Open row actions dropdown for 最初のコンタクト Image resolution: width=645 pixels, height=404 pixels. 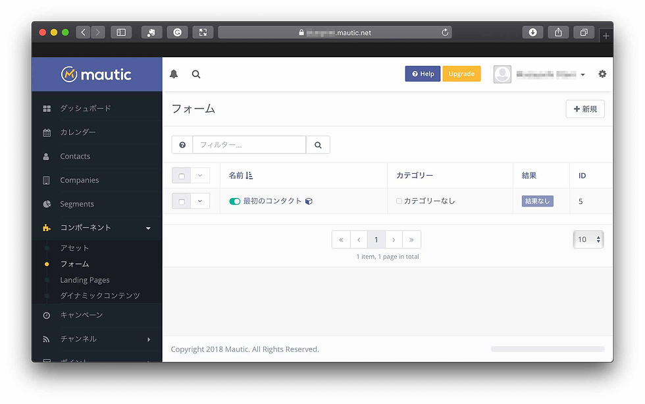[200, 201]
